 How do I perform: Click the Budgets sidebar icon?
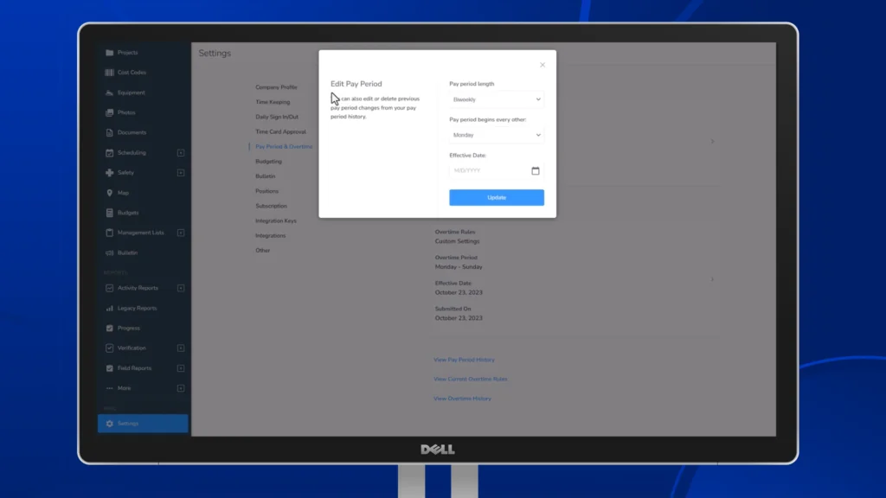110,213
